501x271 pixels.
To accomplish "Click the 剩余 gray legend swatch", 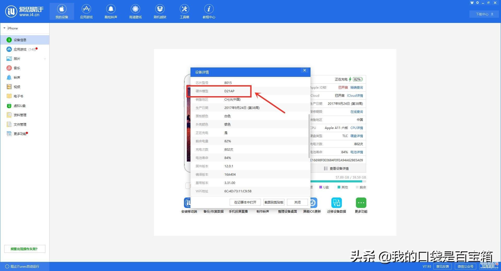I will click(357, 187).
